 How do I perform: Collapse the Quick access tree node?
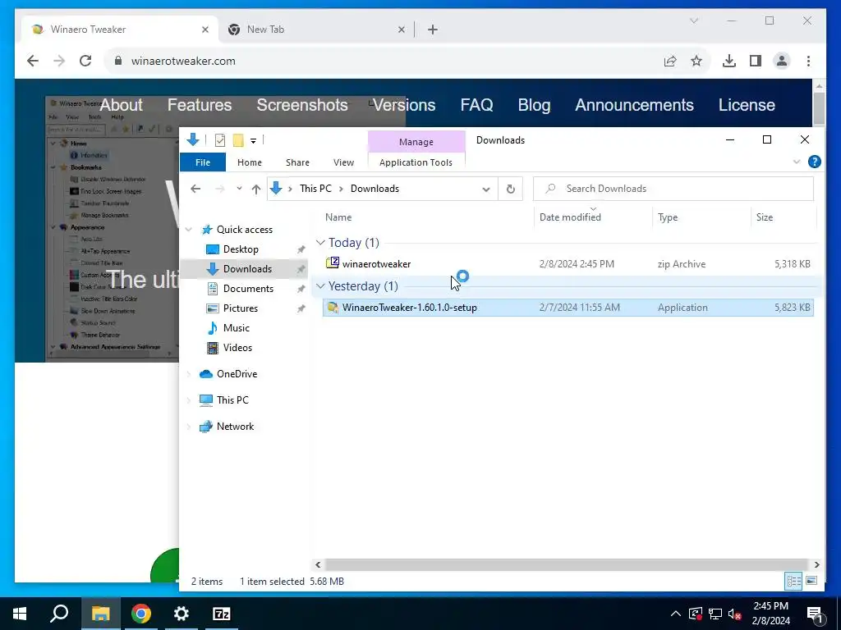tap(189, 230)
